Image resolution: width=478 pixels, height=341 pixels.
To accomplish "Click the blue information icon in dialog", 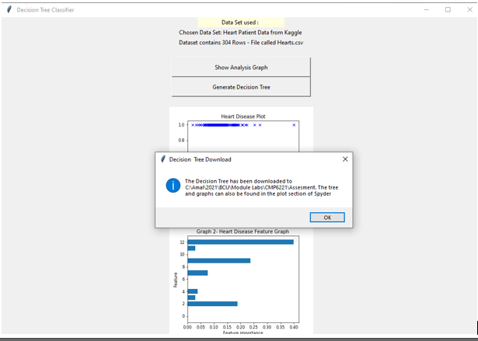I will tap(173, 186).
